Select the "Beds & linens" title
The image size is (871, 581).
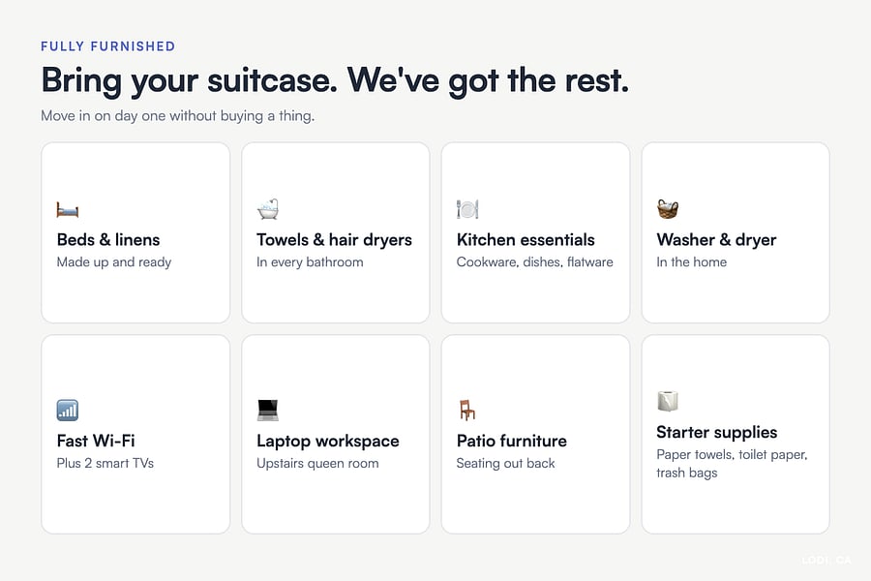pos(108,239)
